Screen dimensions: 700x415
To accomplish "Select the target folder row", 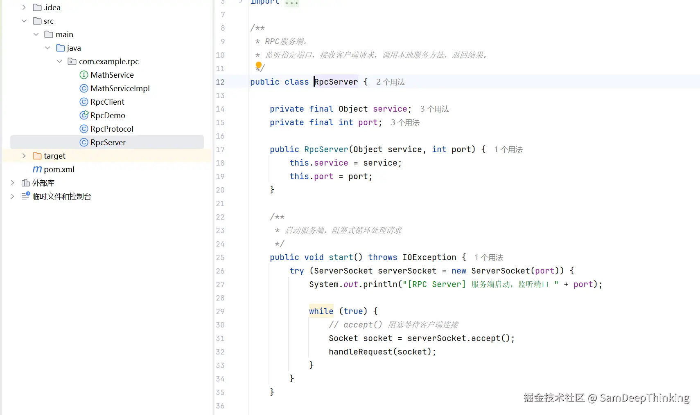I will (106, 156).
